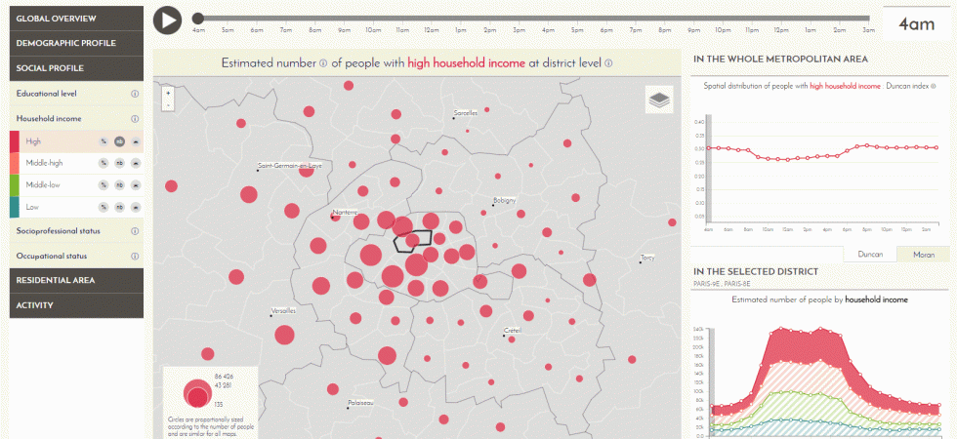Zoom in on the map

169,94
